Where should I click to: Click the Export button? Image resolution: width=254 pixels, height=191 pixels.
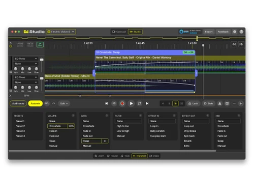209,32
